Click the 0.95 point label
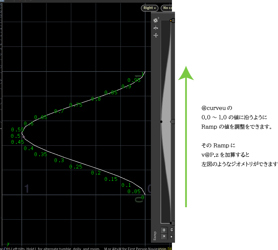Image resolution: width=278 pixels, height=250 pixels. pos(134,80)
